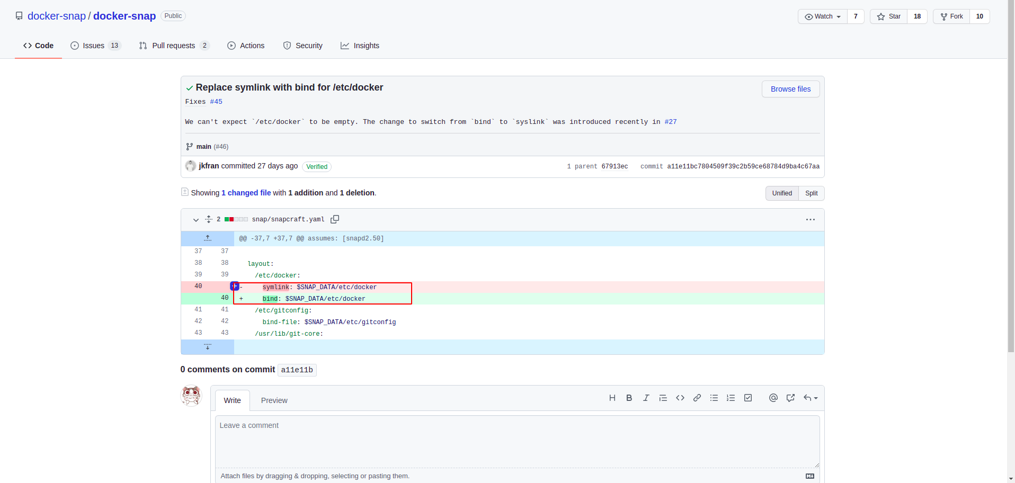This screenshot has width=1015, height=483.
Task: View the 7 watchers count
Action: click(x=856, y=16)
